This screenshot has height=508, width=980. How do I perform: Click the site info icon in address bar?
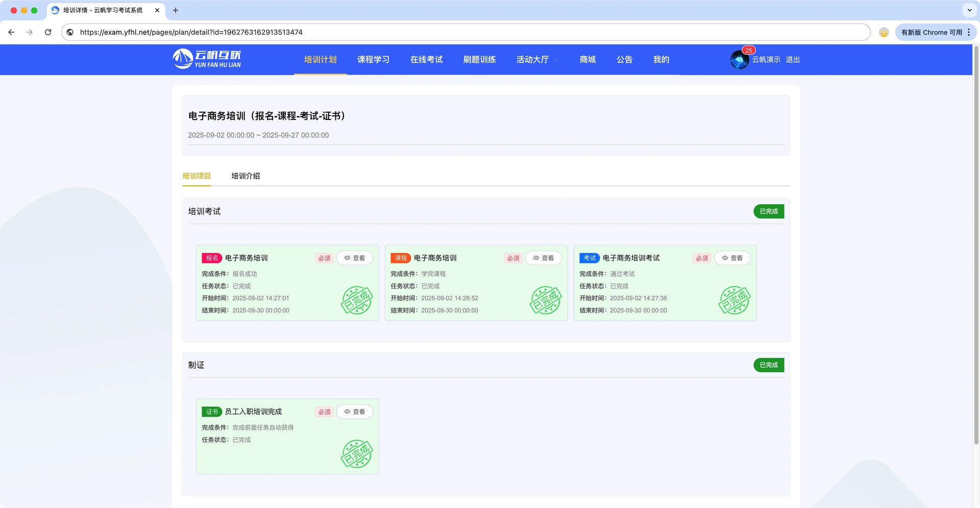70,32
